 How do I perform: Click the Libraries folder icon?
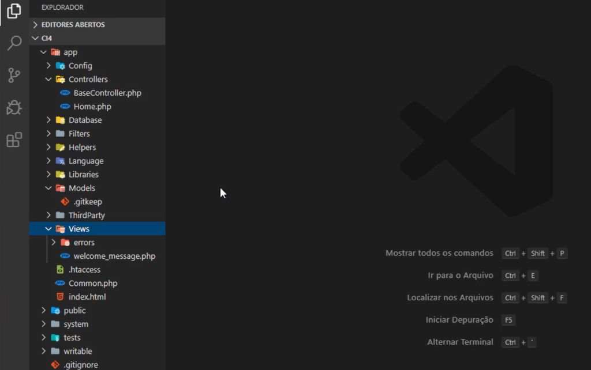point(60,174)
